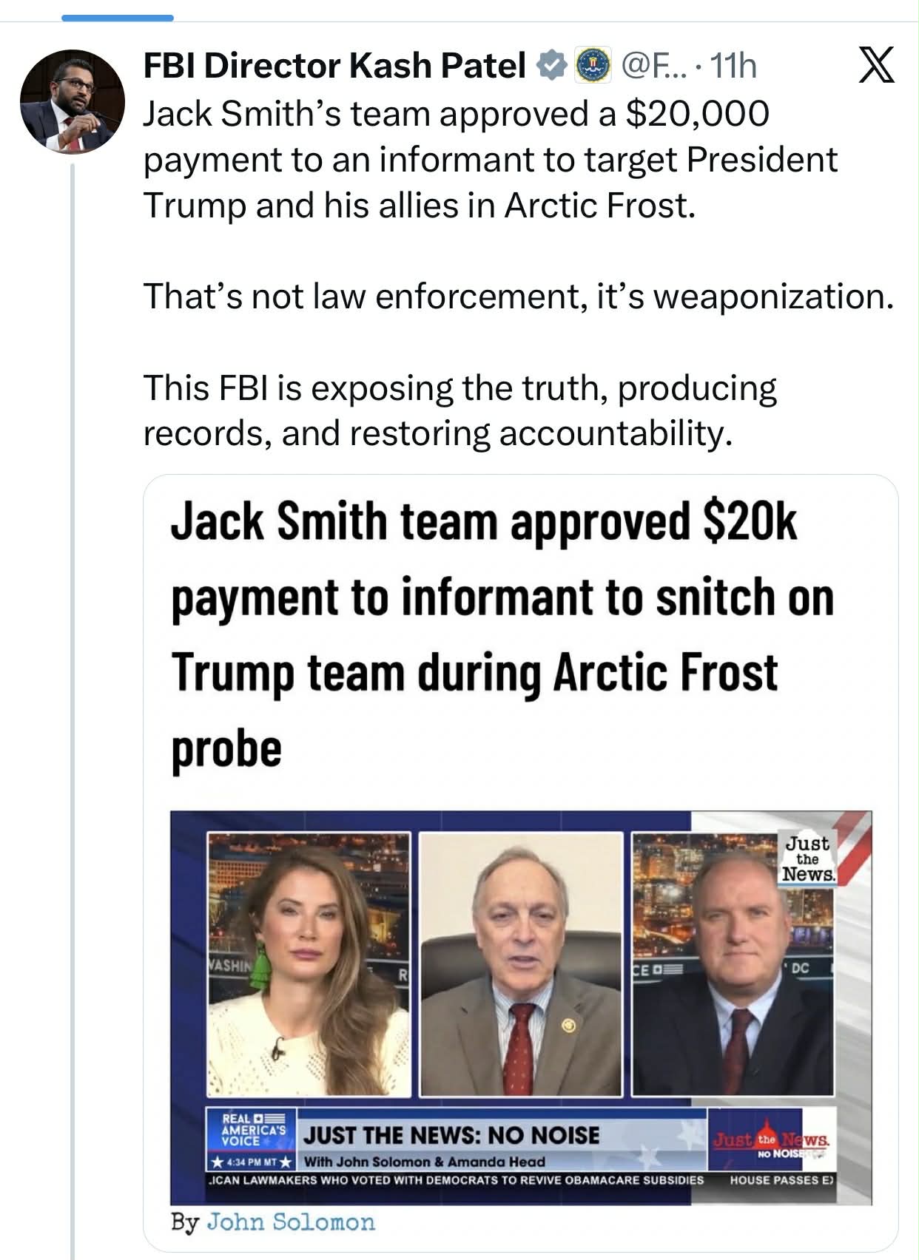Image resolution: width=919 pixels, height=1260 pixels.
Task: Tap the X logo icon
Action: 876,65
